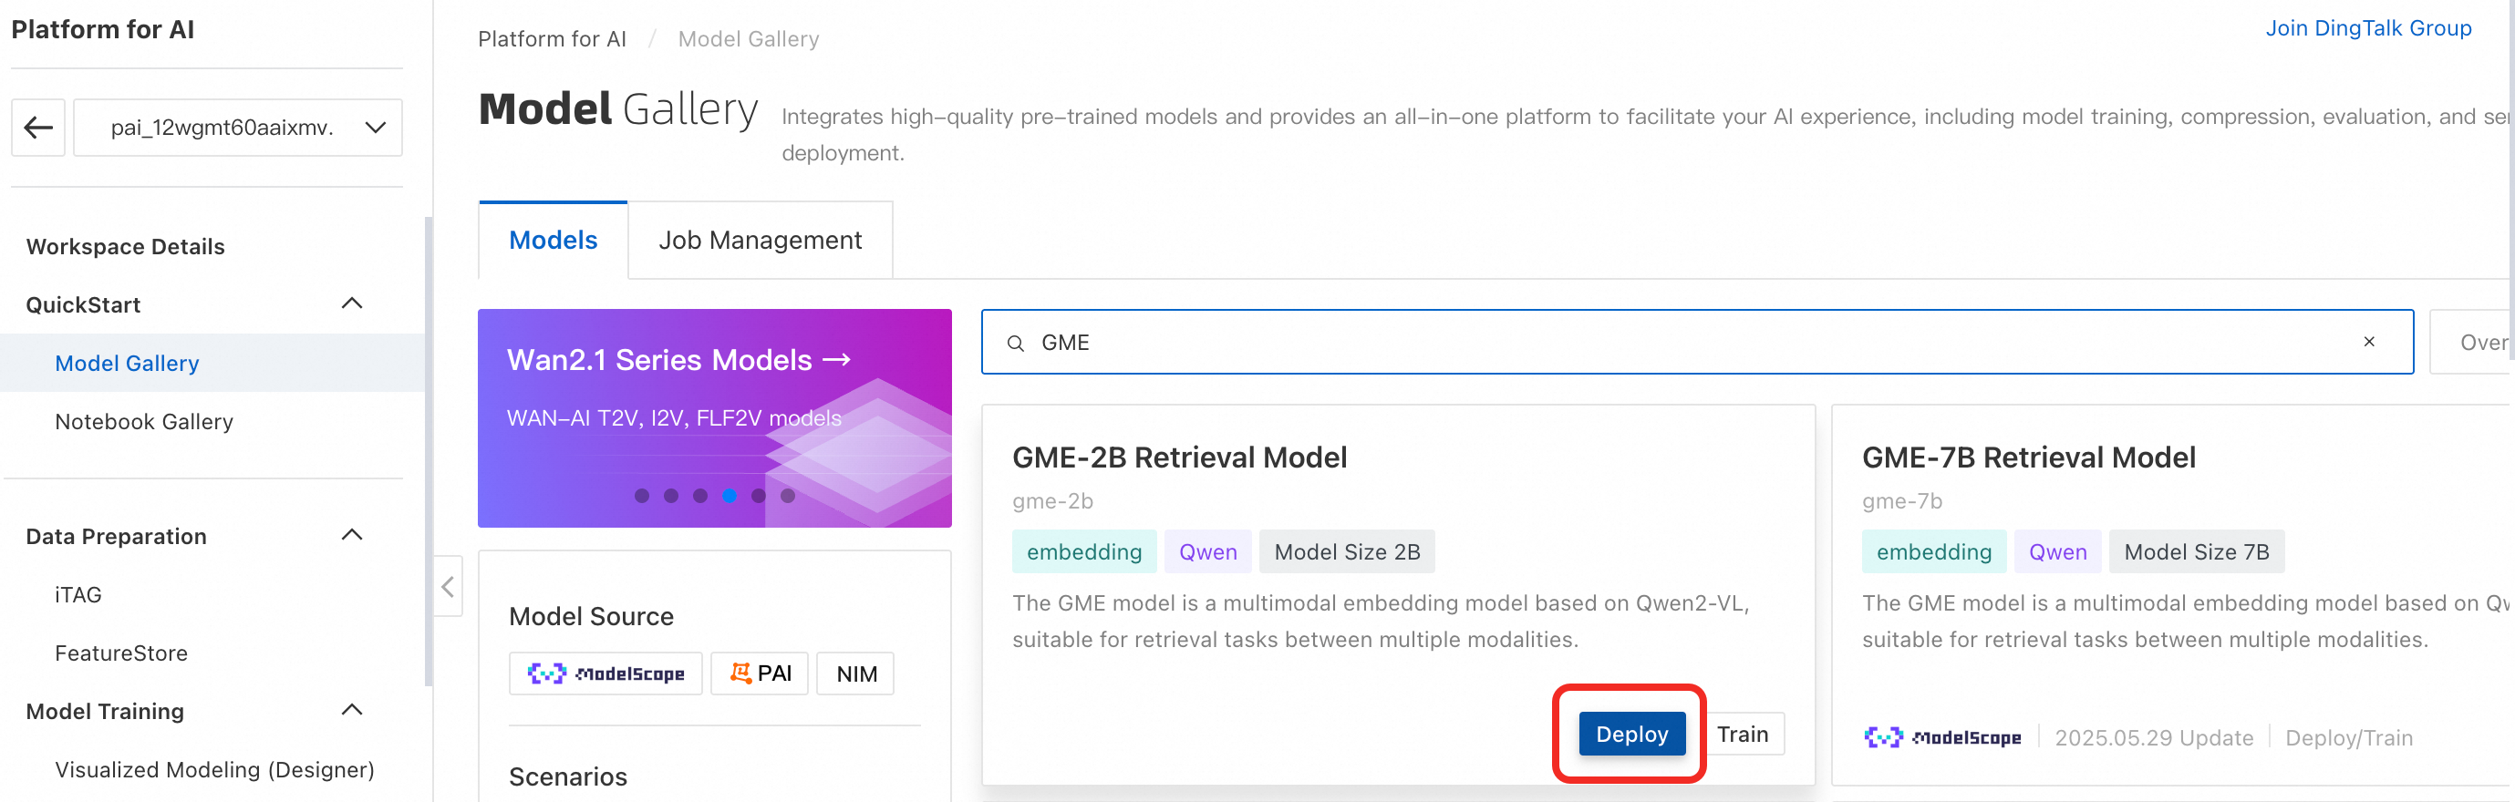This screenshot has width=2515, height=802.
Task: Open the Models tab
Action: click(x=553, y=240)
